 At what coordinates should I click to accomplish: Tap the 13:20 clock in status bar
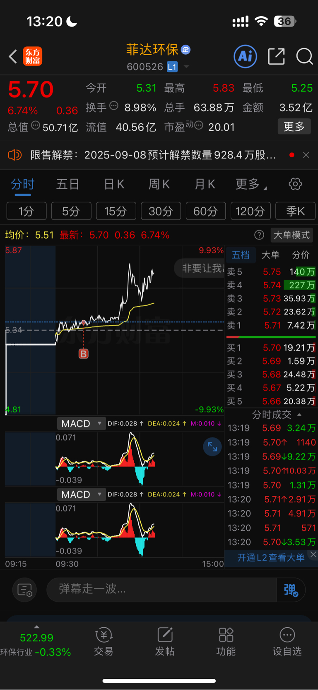pyautogui.click(x=44, y=21)
